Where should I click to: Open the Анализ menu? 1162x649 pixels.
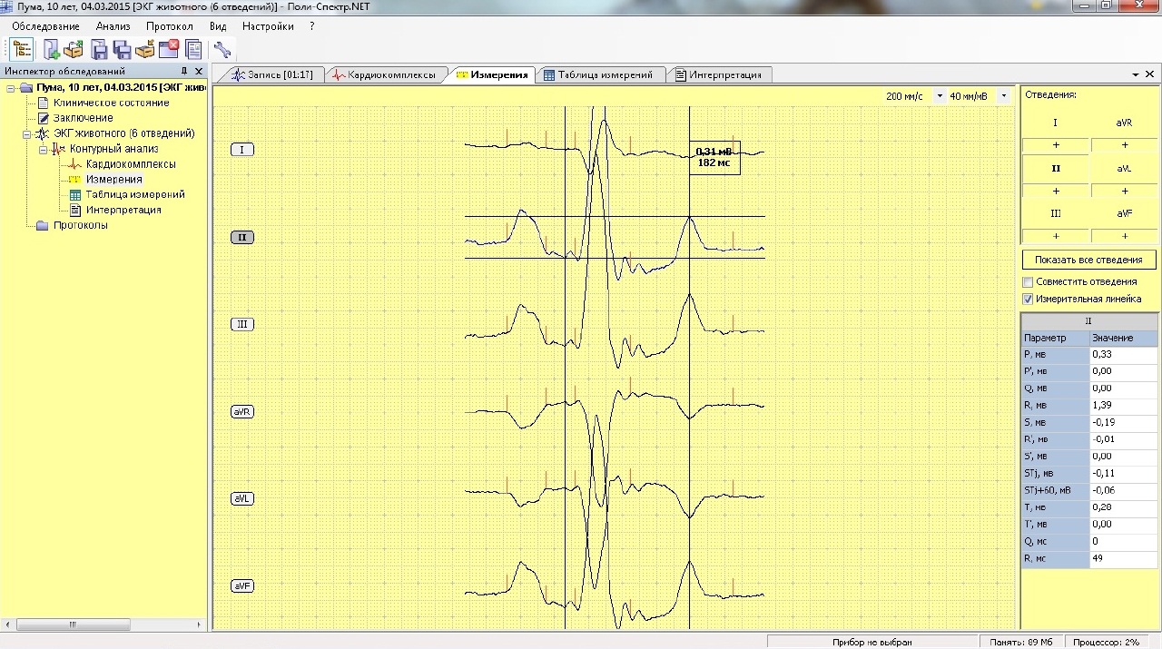point(113,26)
